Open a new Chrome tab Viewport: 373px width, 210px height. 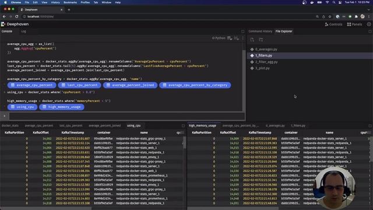point(69,10)
